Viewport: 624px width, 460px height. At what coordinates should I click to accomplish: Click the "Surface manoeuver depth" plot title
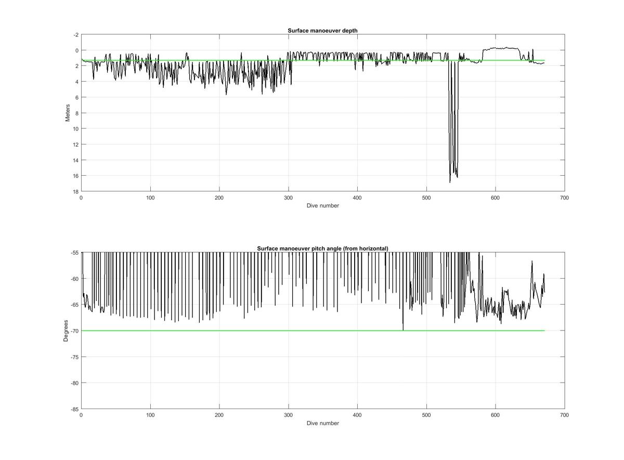[x=322, y=31]
